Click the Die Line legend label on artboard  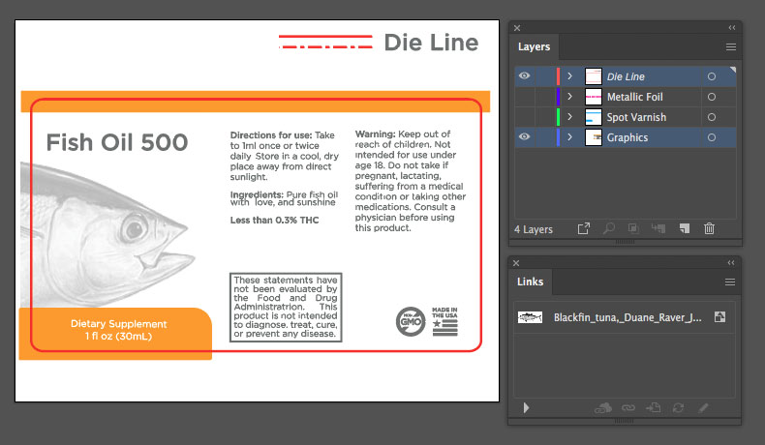(x=431, y=43)
